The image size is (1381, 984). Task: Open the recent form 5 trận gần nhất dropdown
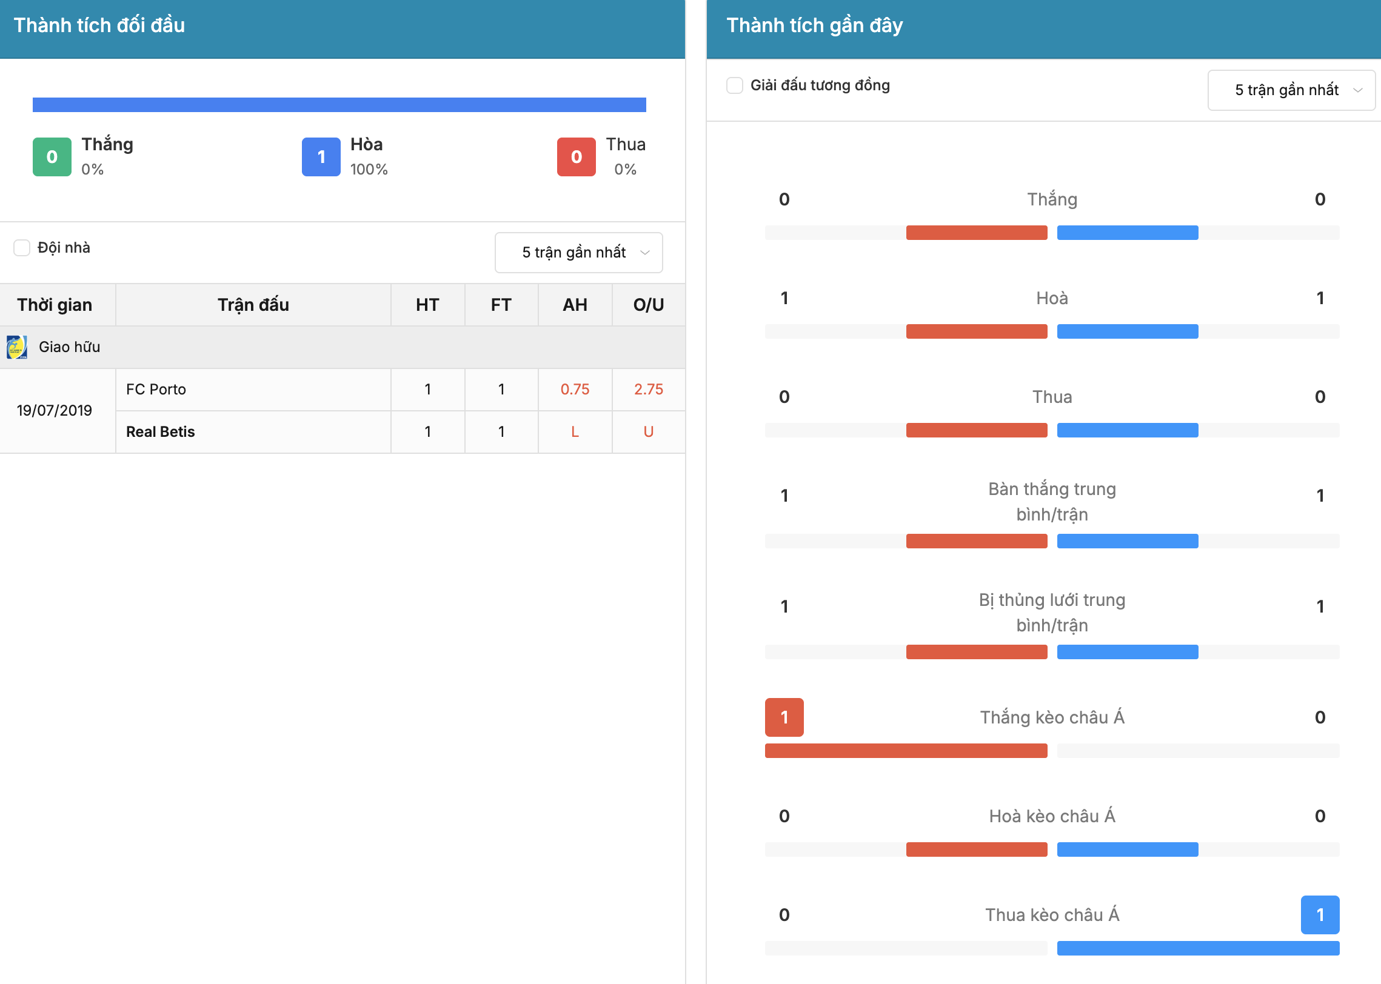1291,90
